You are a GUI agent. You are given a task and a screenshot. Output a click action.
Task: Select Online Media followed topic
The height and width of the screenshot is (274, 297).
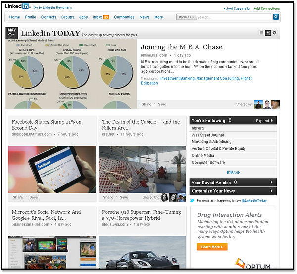233,155
